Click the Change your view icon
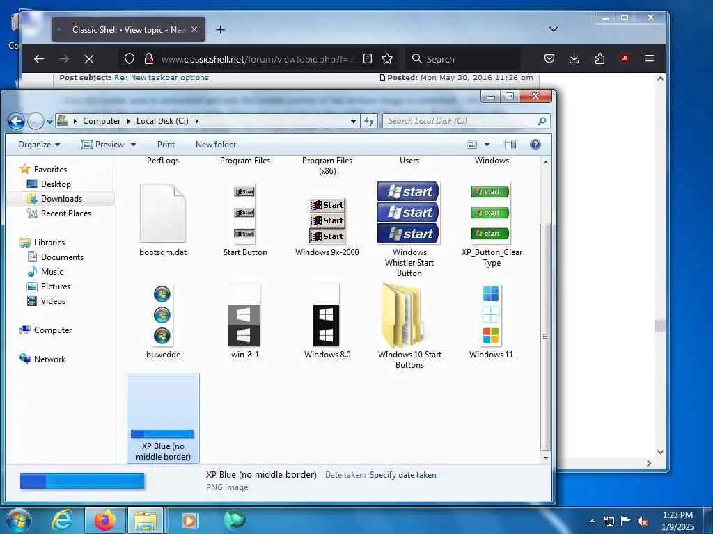Viewport: 713px width, 534px height. 473,145
